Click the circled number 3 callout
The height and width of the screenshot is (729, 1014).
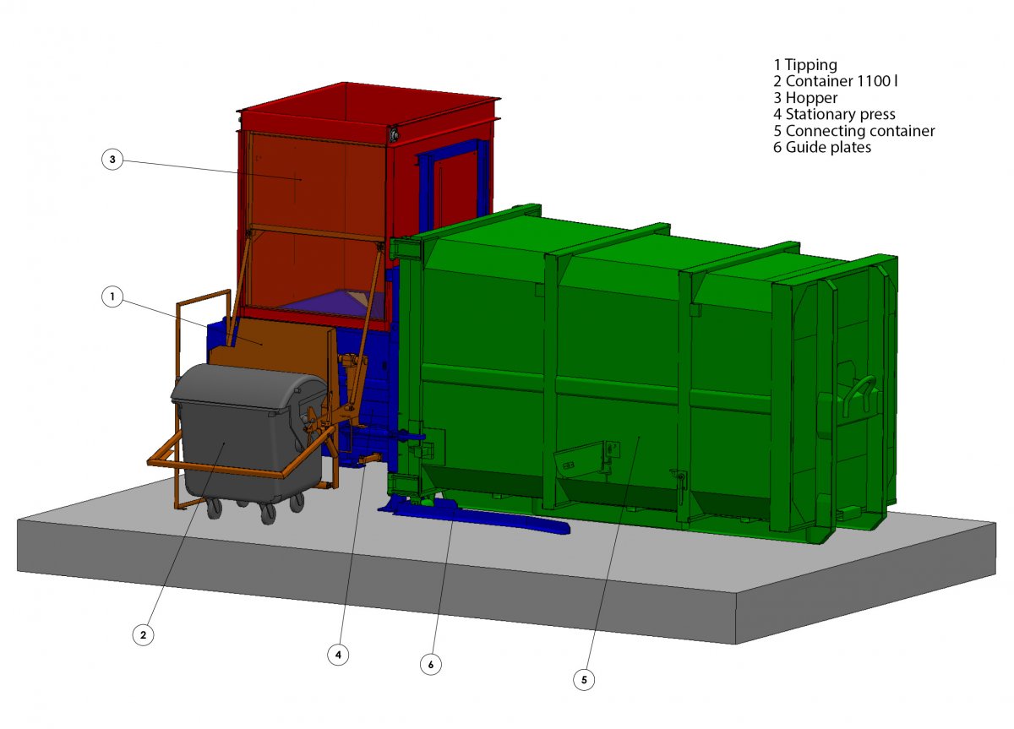pos(112,160)
